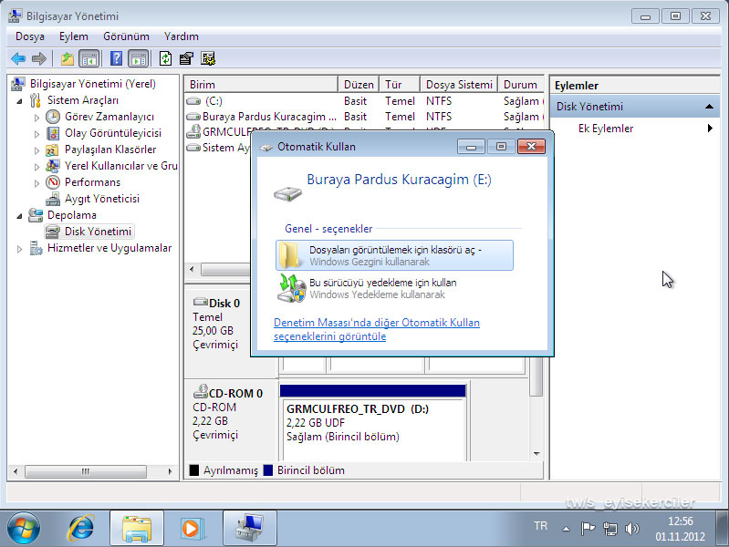This screenshot has height=547, width=729.
Task: Open Windows Start button
Action: tap(24, 529)
